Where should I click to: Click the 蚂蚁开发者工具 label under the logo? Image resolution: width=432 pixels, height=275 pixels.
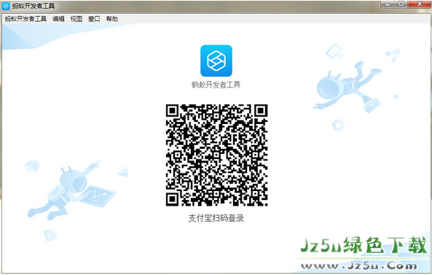(x=216, y=85)
